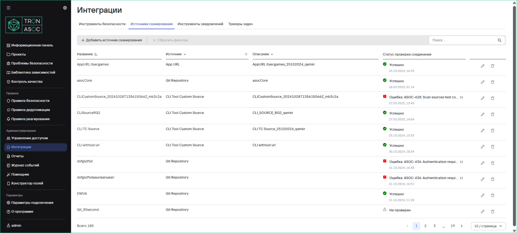Open Проблемы безопасности in sidebar
Viewport: 517px width, 233px height.
(32, 63)
